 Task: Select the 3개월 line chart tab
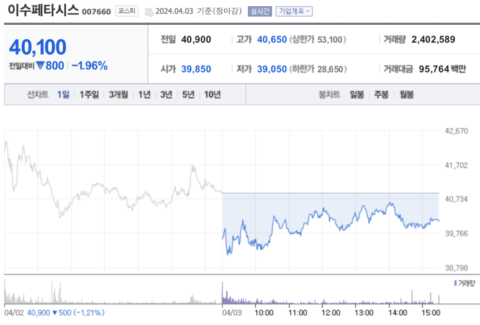[119, 94]
